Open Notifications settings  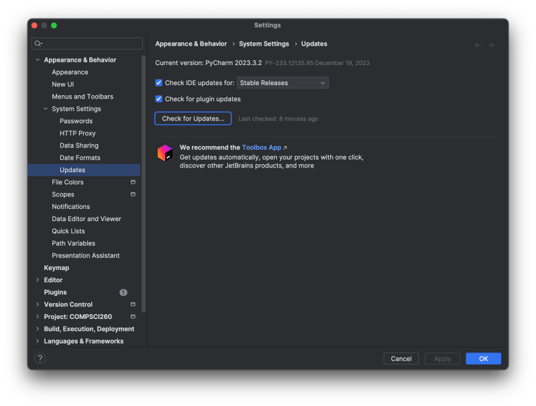click(70, 206)
